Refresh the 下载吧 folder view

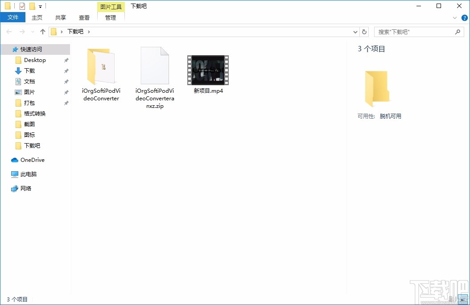point(365,31)
